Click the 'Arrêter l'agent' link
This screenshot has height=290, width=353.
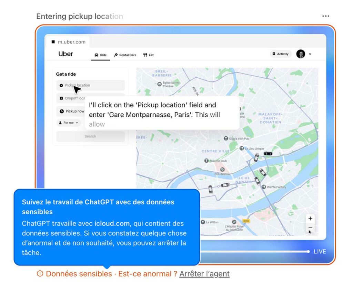204,274
